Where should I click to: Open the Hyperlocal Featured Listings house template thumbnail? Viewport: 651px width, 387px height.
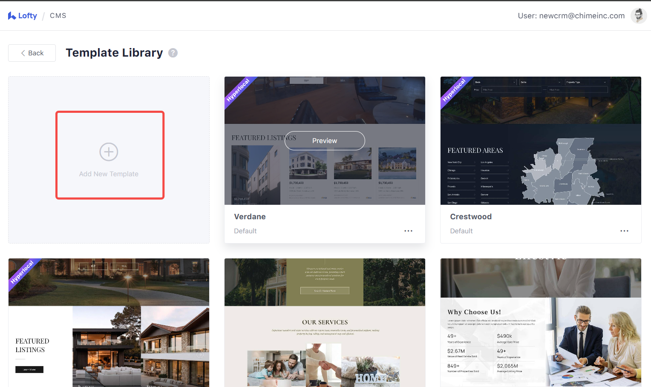109,323
